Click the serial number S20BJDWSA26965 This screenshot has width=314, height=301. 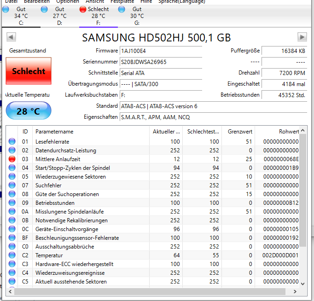(161, 62)
